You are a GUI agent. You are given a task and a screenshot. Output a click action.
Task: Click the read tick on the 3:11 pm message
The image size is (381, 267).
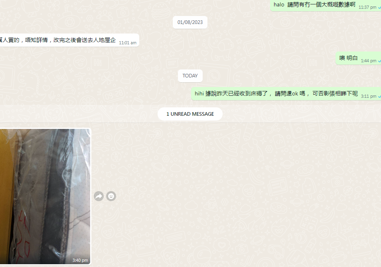click(x=379, y=97)
